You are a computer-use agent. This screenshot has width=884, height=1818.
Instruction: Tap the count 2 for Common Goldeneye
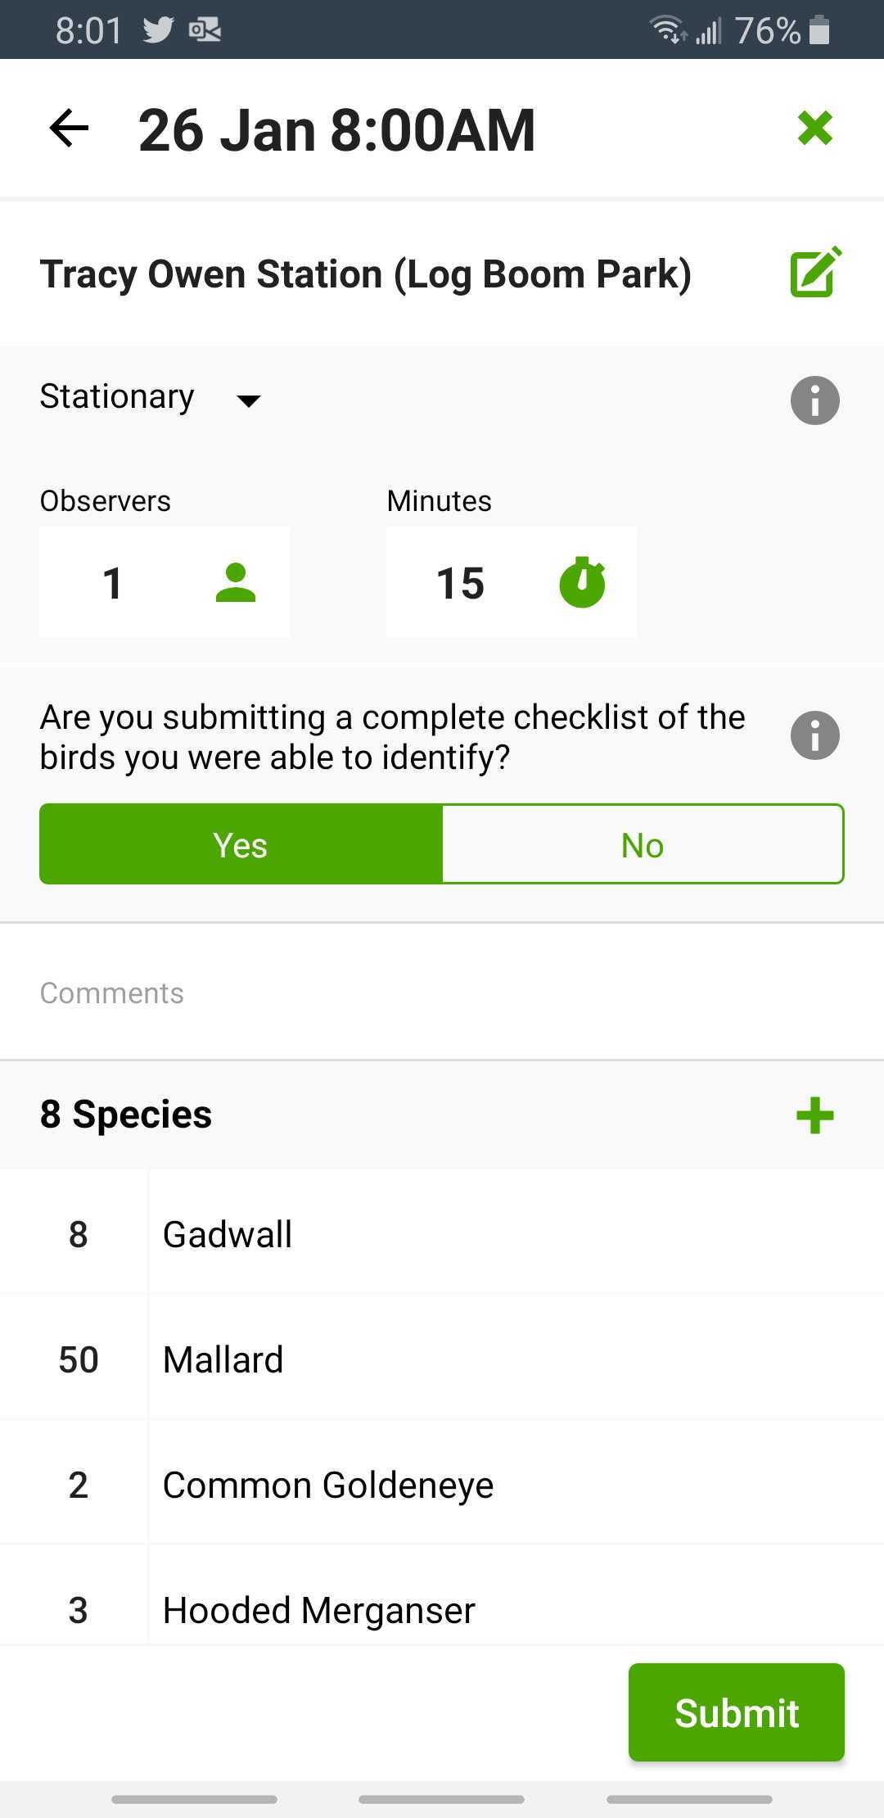click(x=78, y=1484)
